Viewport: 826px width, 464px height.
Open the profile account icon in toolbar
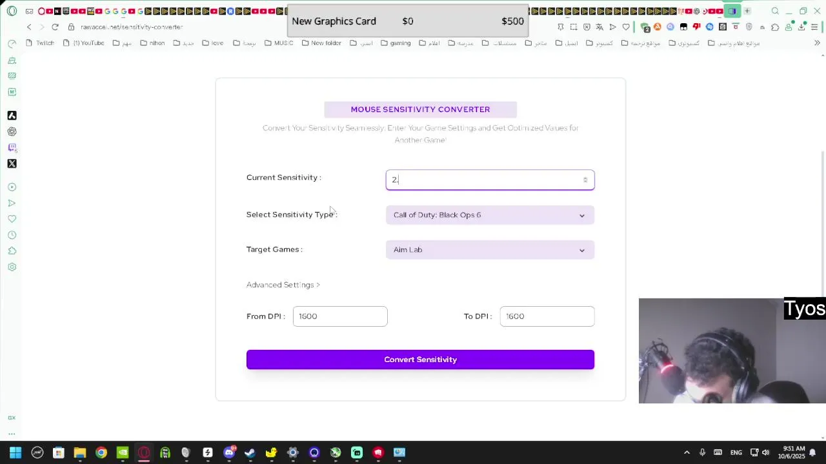tap(789, 27)
